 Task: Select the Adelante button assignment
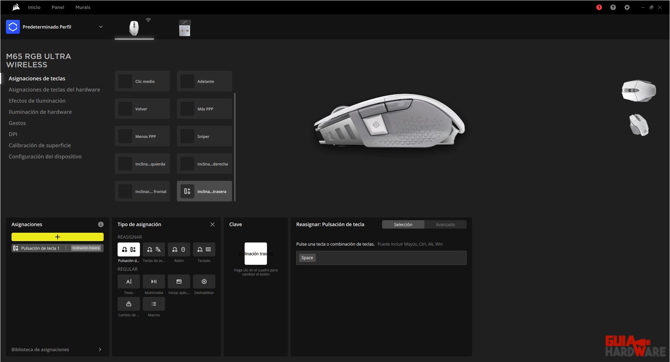204,81
